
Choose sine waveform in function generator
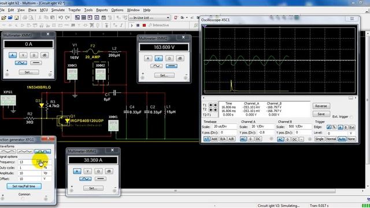point(8,151)
